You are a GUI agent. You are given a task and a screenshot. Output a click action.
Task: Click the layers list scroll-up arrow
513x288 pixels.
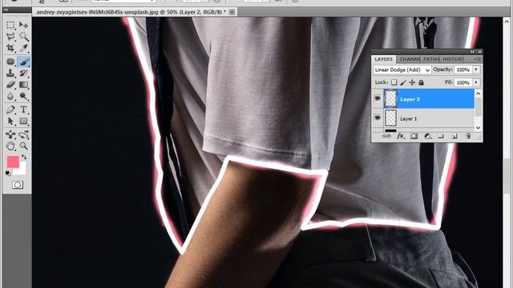(x=478, y=94)
